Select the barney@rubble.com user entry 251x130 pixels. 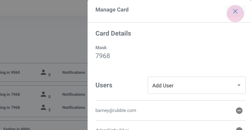116,110
